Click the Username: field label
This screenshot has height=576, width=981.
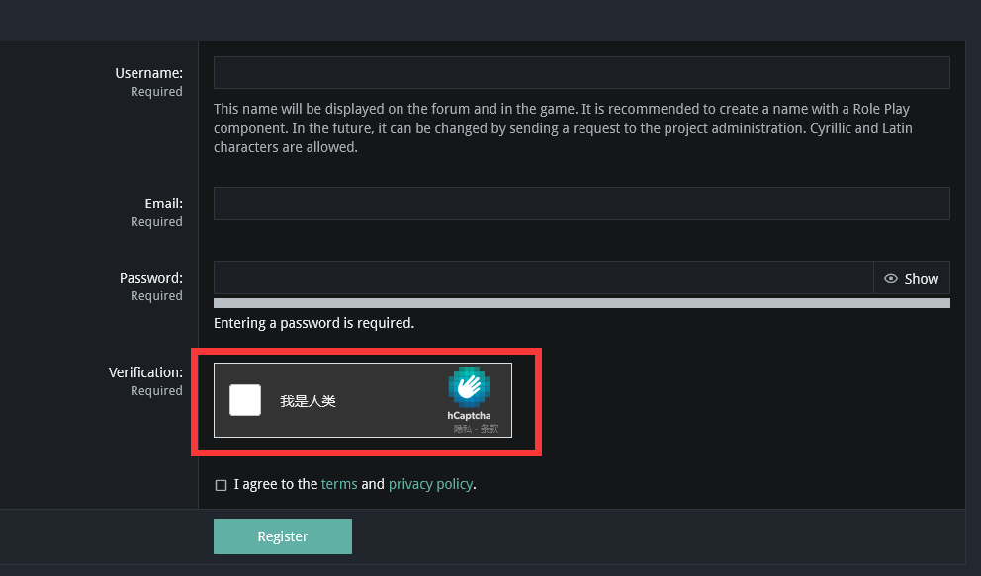149,73
